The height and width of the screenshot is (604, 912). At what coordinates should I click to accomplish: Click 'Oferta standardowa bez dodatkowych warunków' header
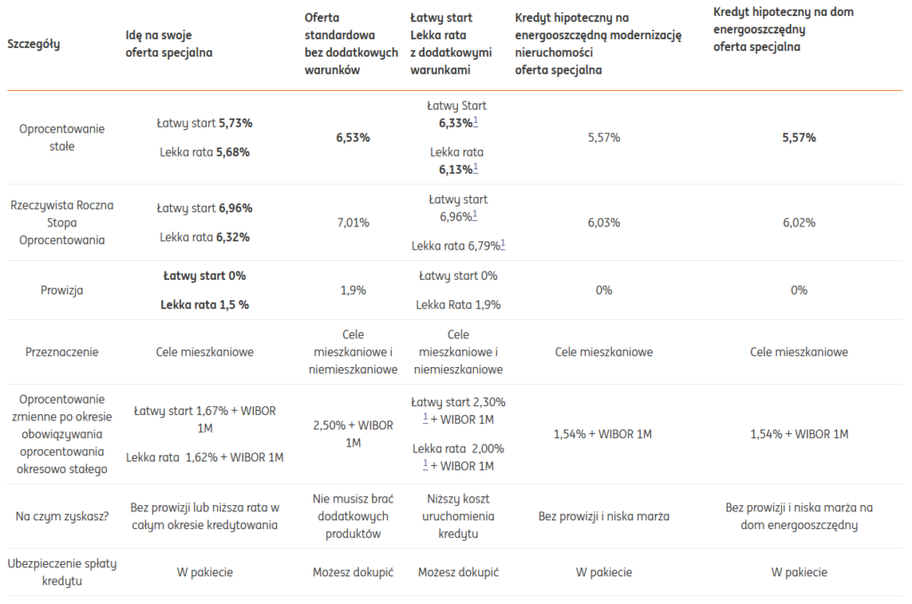tap(351, 45)
